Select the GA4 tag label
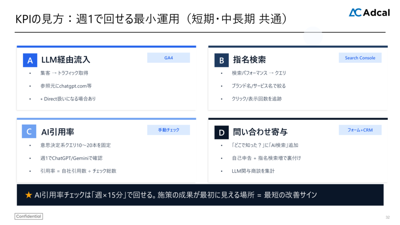Viewport: 400px width, 225px height. 168,58
